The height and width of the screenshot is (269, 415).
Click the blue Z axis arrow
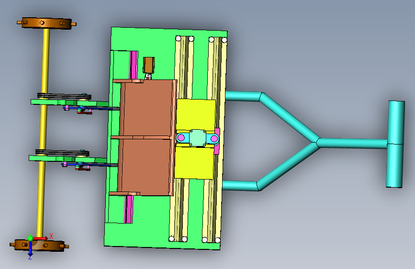30,248
